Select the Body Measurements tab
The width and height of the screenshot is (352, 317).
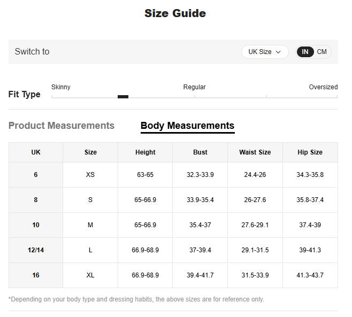pyautogui.click(x=187, y=126)
